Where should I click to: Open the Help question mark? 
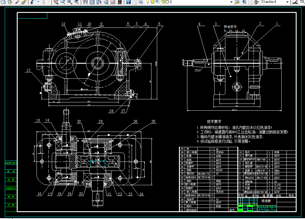(x=128, y=2)
